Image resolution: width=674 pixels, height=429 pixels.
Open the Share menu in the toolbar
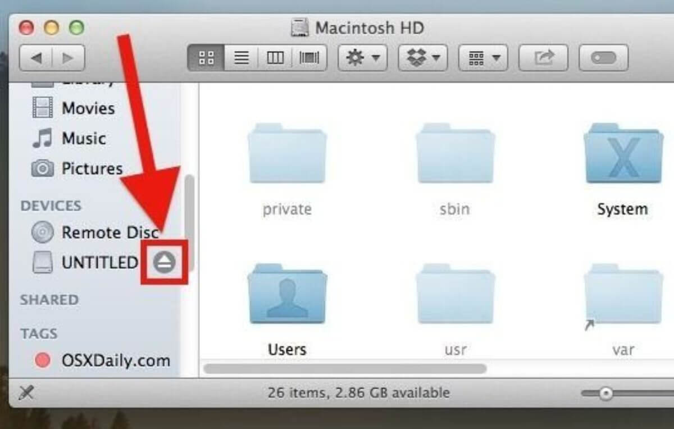(544, 57)
